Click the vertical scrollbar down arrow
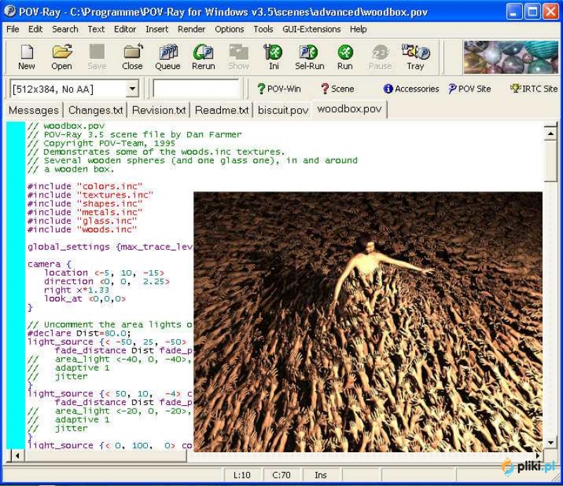 (550, 442)
